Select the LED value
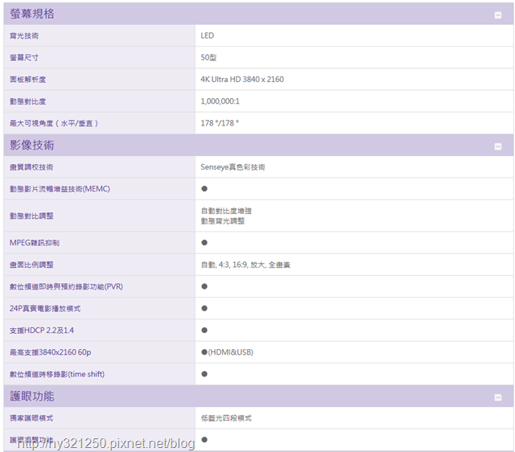The image size is (515, 452). tap(208, 35)
